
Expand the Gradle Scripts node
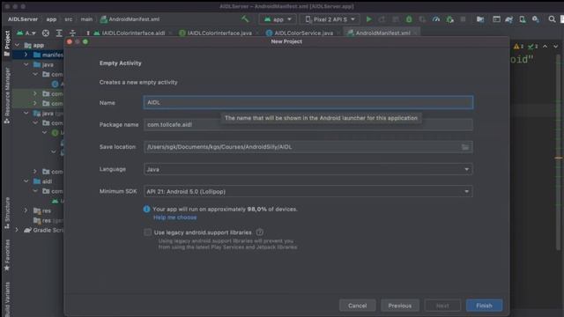[17, 230]
